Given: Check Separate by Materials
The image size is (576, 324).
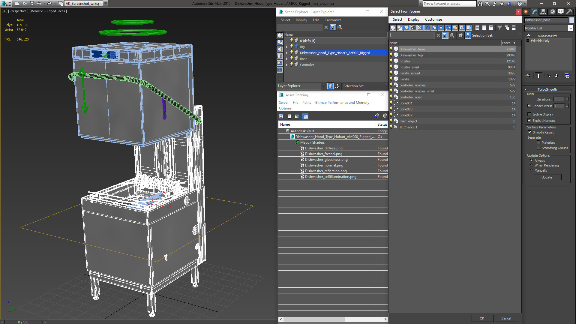Looking at the screenshot, I should 538,142.
